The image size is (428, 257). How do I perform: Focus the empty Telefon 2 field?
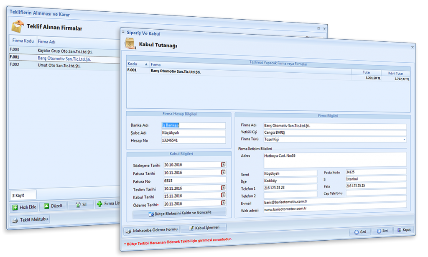tap(290, 196)
